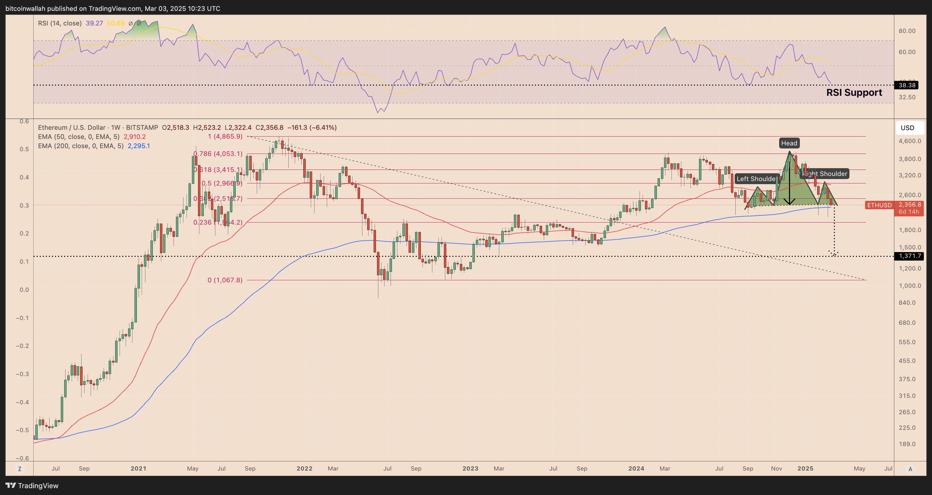Click the 4,600.0 price scale label
932x495 pixels.
tap(910, 141)
